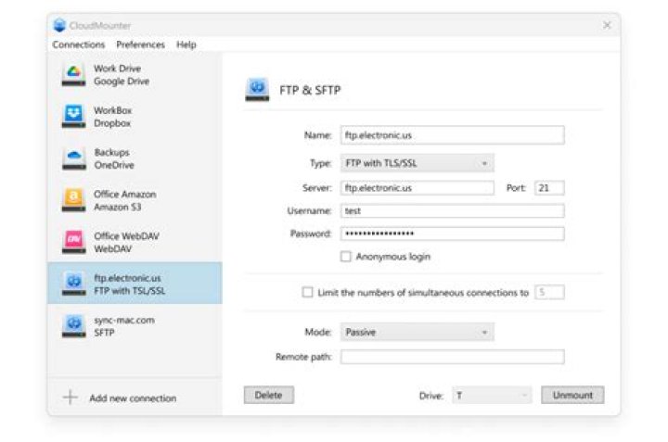Select the Work Drive Google Drive icon
668x442 pixels.
coord(73,74)
